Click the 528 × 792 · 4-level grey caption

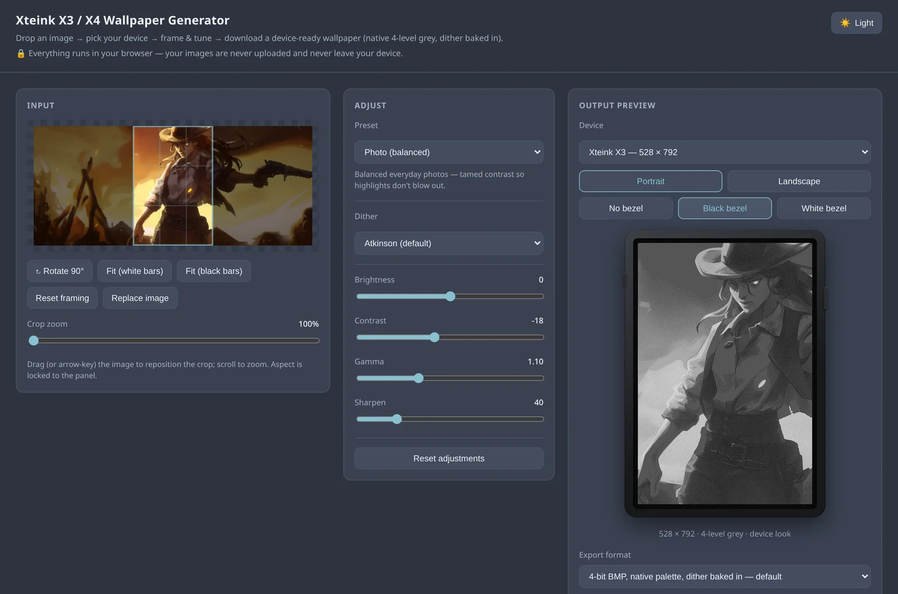[725, 534]
